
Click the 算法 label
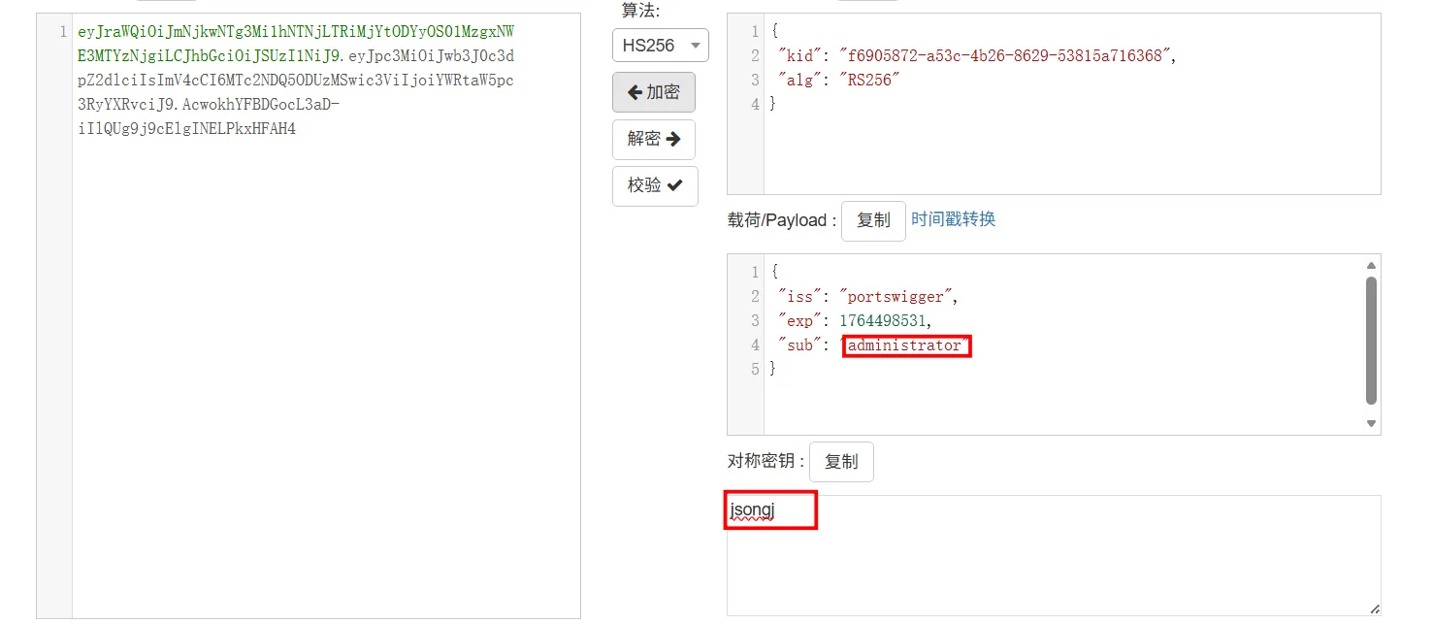click(640, 11)
